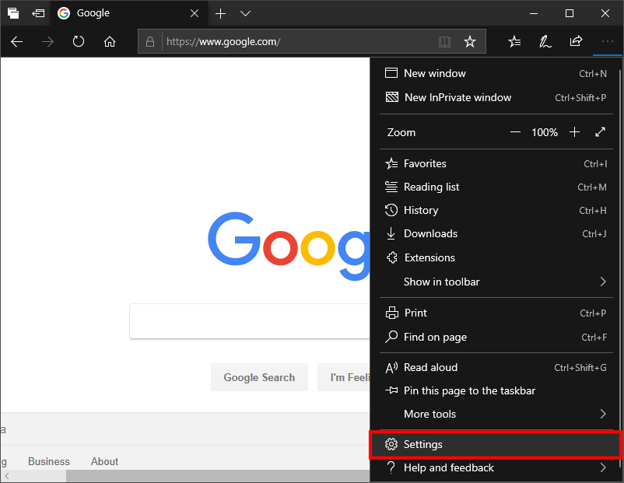
Task: Click the menu's vertical scrollbar
Action: 620,269
